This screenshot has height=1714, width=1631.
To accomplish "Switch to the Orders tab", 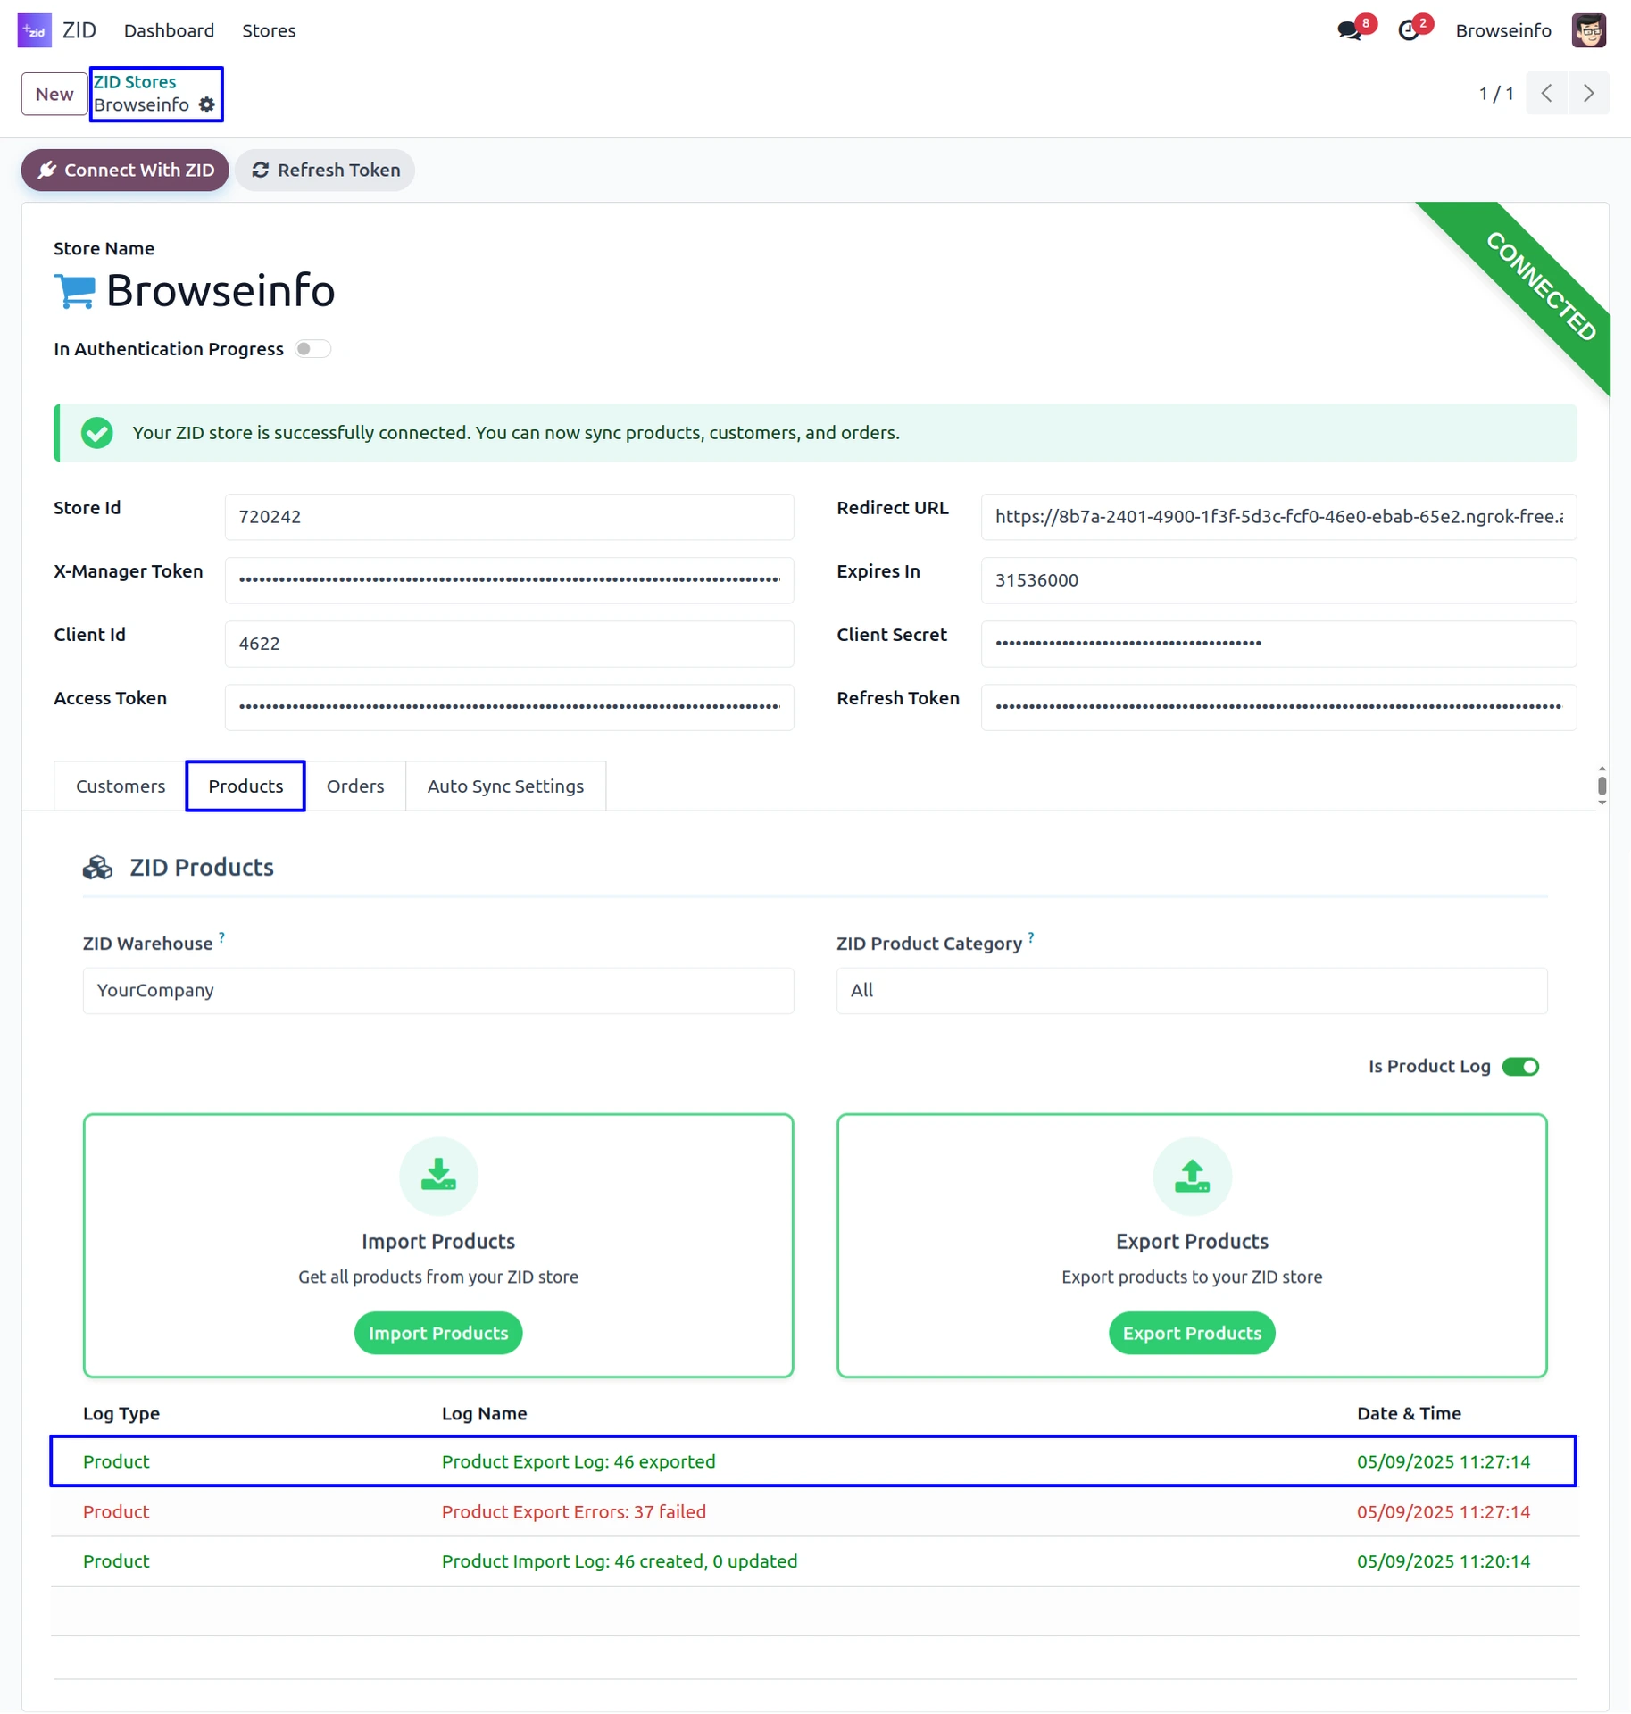I will [x=355, y=786].
